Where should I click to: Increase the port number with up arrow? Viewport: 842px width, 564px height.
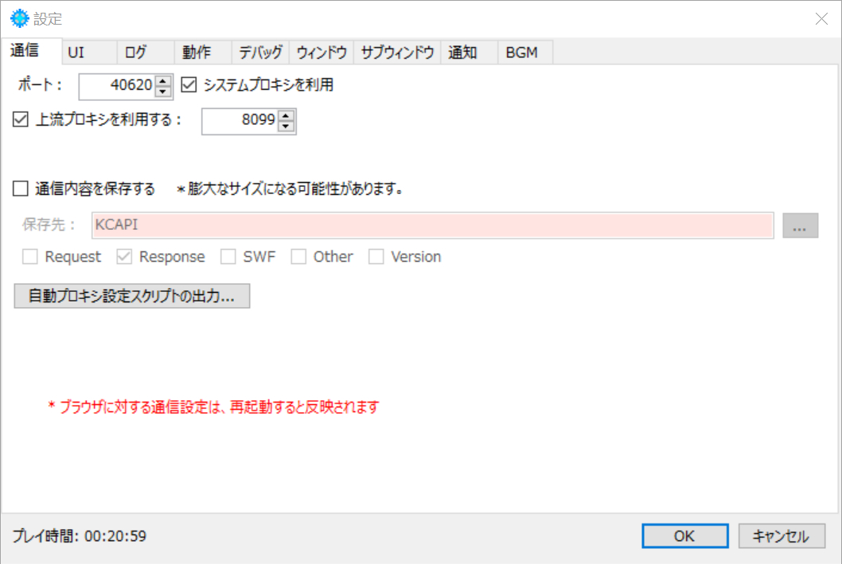pyautogui.click(x=162, y=80)
